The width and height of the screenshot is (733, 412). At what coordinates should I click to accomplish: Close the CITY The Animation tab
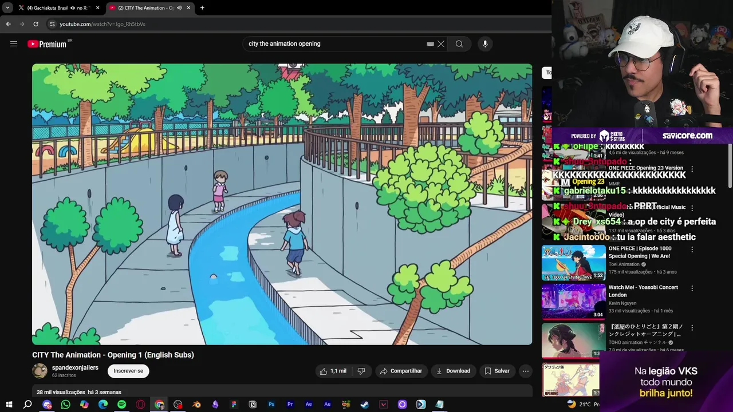(x=188, y=8)
